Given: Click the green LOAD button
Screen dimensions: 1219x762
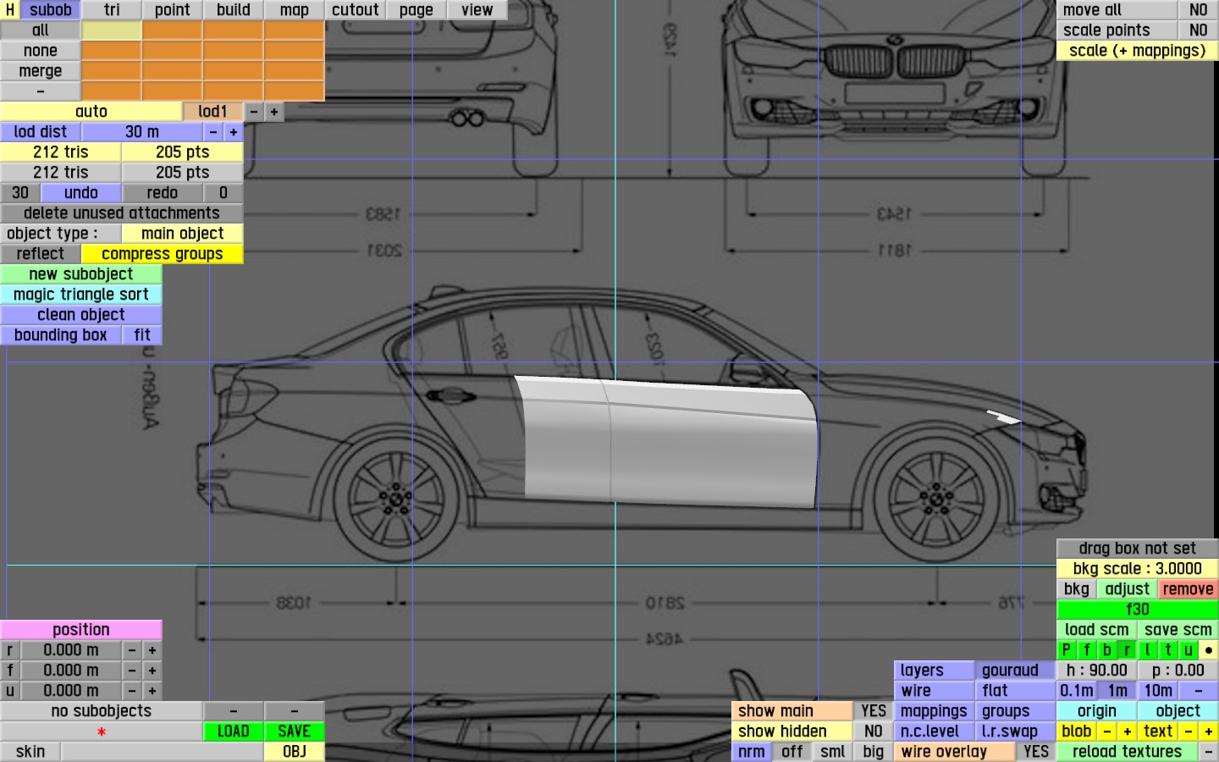Looking at the screenshot, I should [234, 732].
